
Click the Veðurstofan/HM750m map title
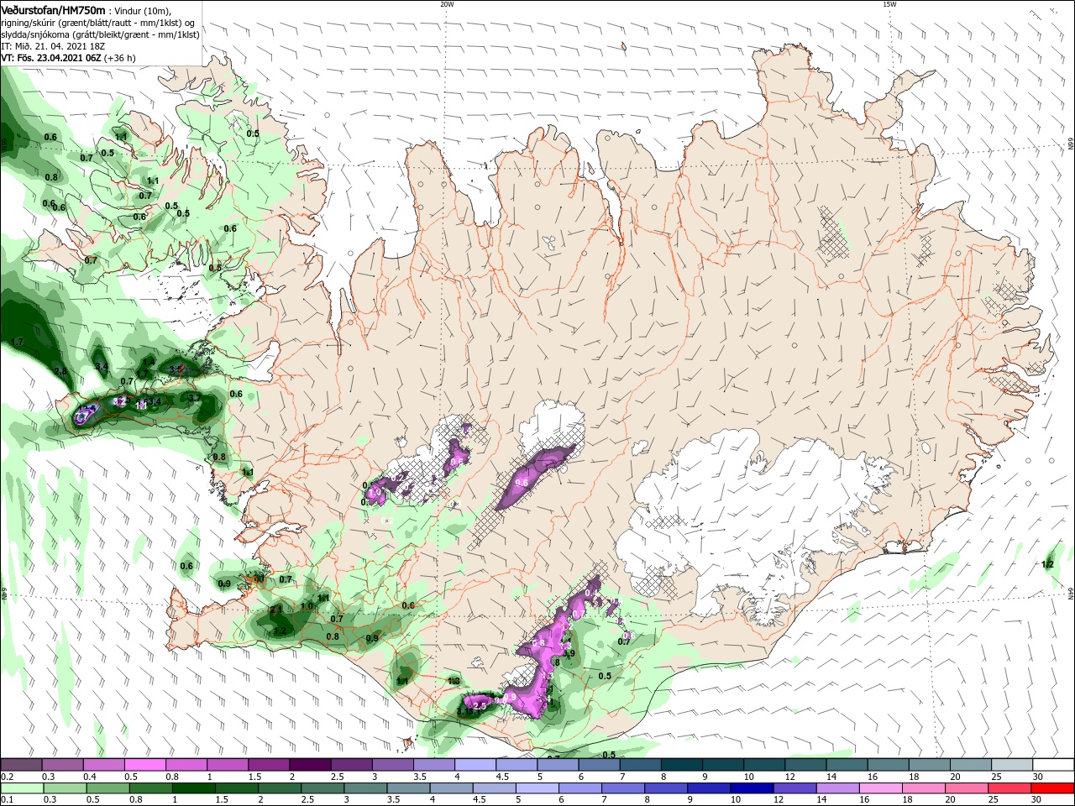(x=53, y=9)
